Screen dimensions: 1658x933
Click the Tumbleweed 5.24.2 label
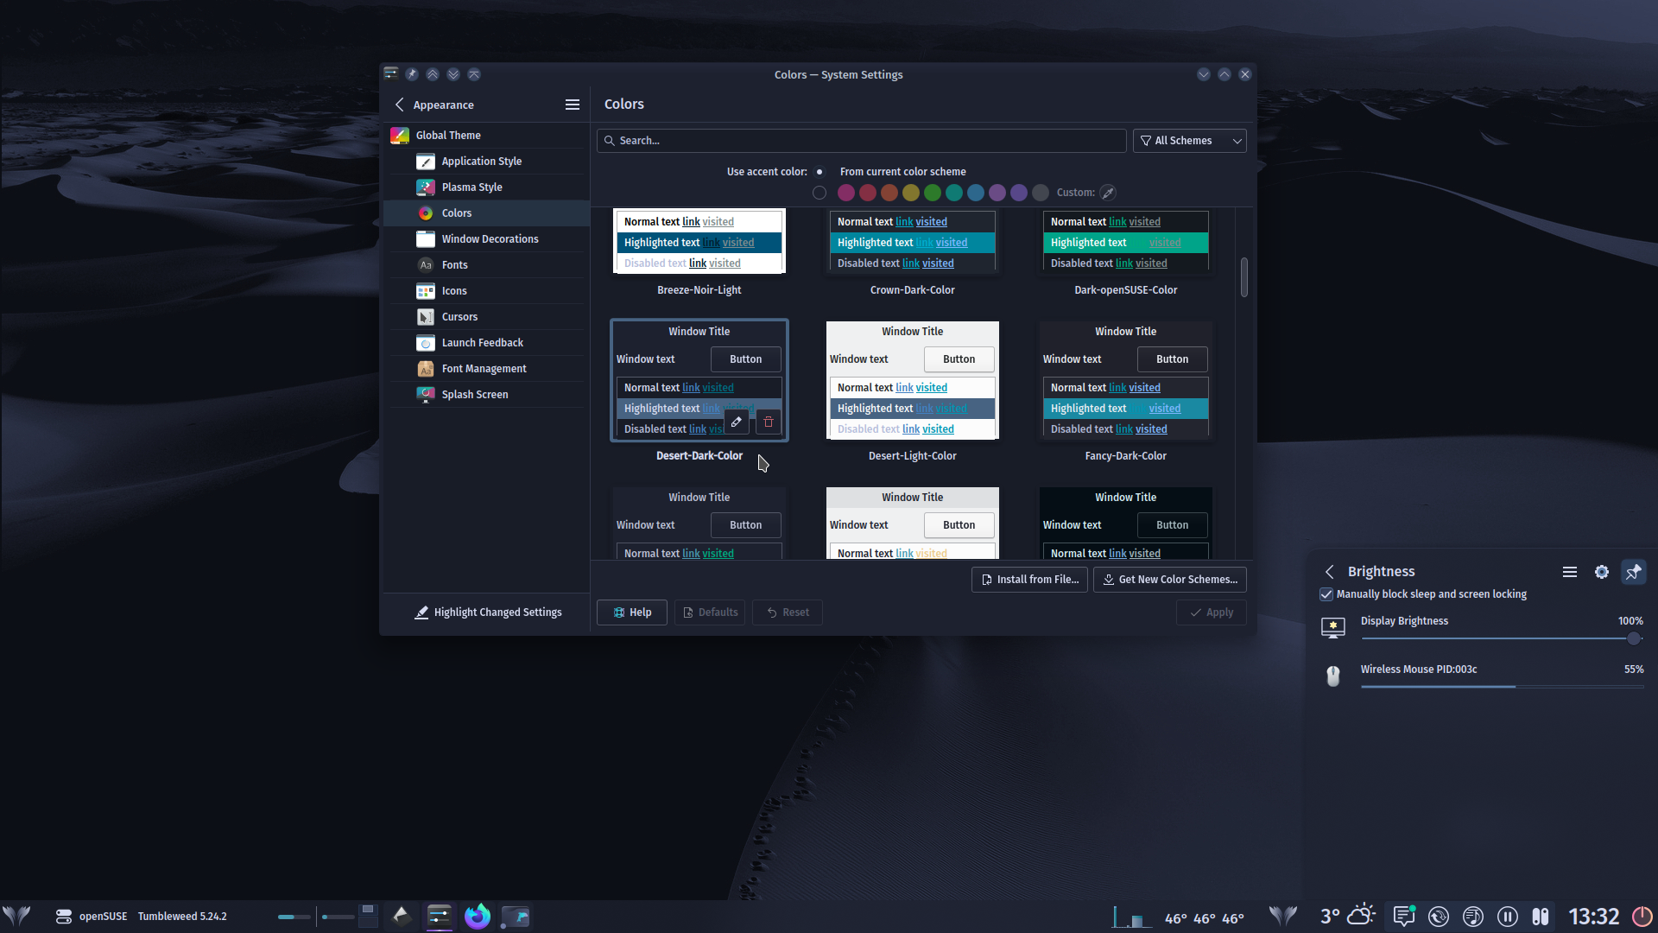(182, 917)
